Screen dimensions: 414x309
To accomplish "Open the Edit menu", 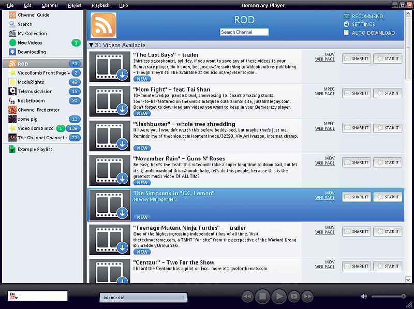I will click(x=27, y=5).
